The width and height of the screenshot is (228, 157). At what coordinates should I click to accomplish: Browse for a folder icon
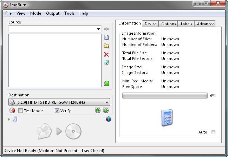click(x=106, y=46)
